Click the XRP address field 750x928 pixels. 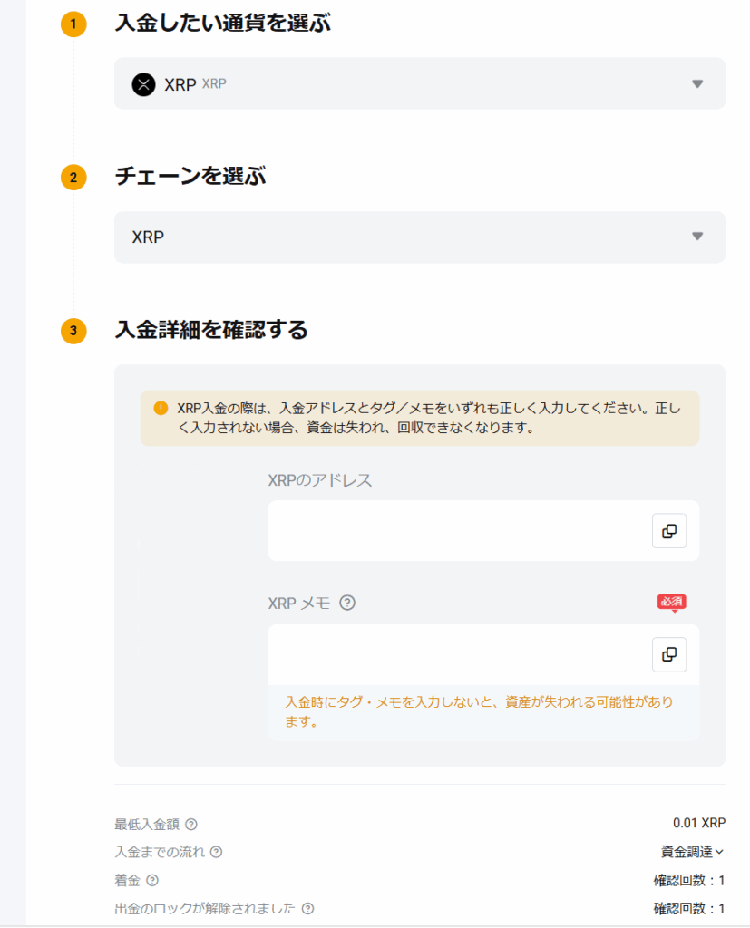click(x=460, y=531)
